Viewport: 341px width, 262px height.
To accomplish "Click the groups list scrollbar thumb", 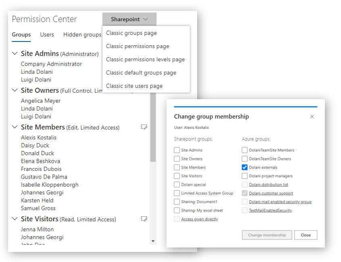I will 153,127.
